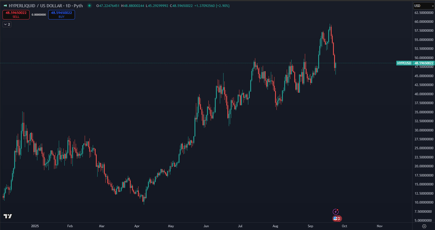Screen dimensions: 435x230
Task: Click the 30.00000000 price scale label
Action: pyautogui.click(x=424, y=130)
